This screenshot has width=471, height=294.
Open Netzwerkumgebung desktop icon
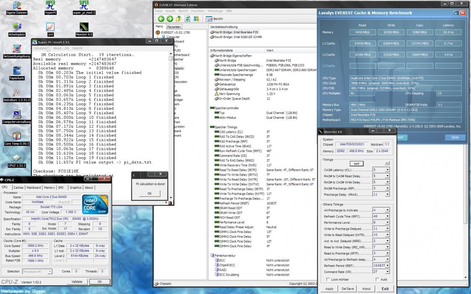16,51
